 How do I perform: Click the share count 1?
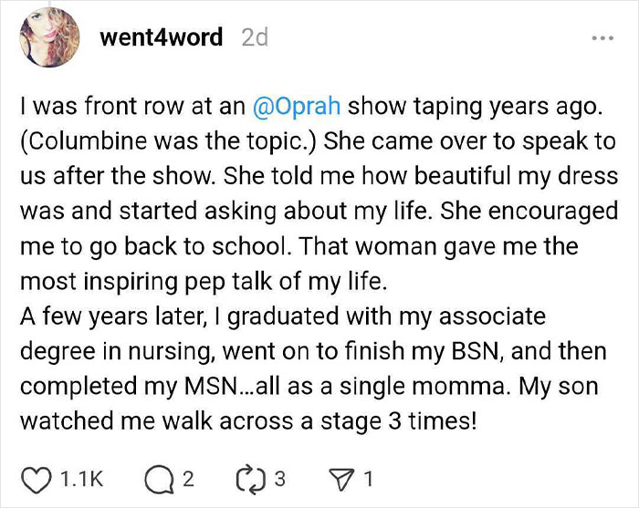(368, 476)
